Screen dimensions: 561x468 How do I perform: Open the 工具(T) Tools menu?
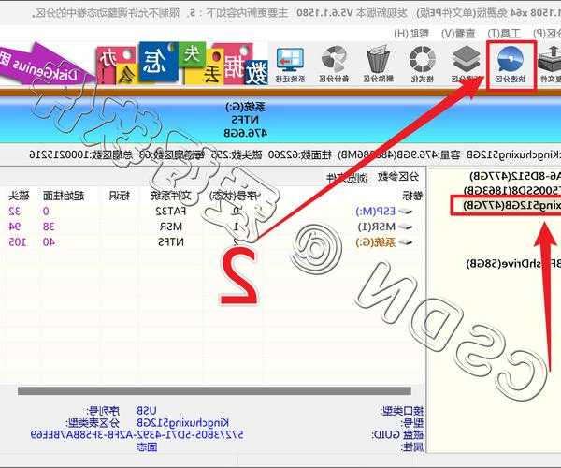504,34
